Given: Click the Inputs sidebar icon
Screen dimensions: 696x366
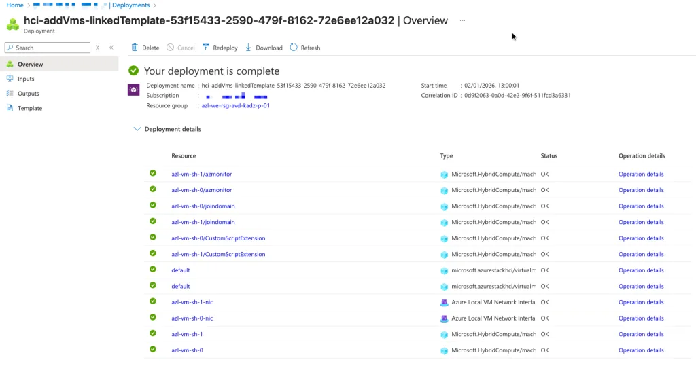Looking at the screenshot, I should coord(10,79).
